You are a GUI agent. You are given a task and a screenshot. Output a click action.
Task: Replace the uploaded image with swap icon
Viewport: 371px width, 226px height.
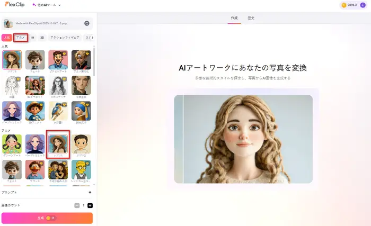point(87,23)
